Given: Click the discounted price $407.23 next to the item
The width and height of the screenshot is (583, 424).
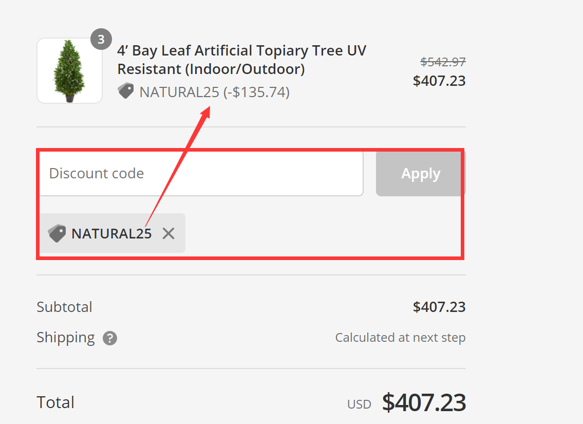Looking at the screenshot, I should (439, 81).
